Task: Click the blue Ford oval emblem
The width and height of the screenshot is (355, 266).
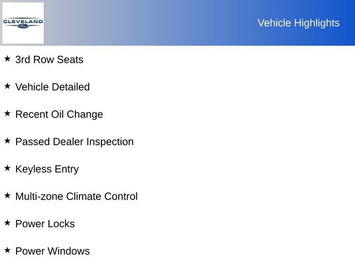Action: (23, 26)
